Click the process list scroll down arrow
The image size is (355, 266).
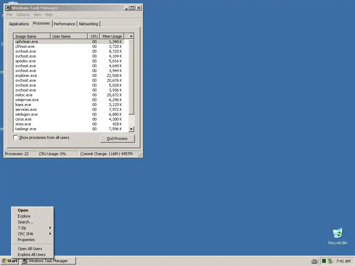click(131, 129)
